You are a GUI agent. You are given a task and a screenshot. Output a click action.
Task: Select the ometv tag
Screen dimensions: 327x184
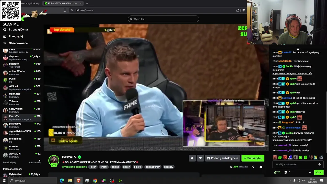[104, 167]
